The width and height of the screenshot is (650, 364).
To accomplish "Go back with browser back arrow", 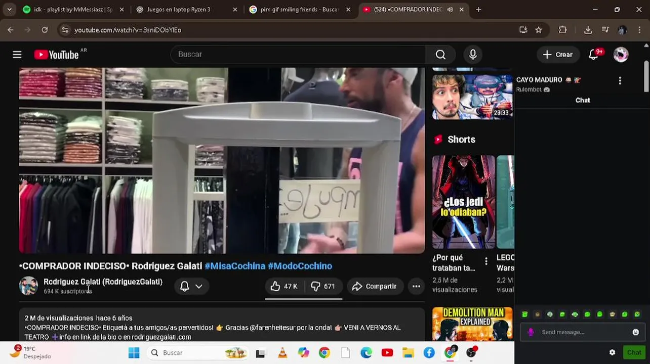I will coord(11,30).
